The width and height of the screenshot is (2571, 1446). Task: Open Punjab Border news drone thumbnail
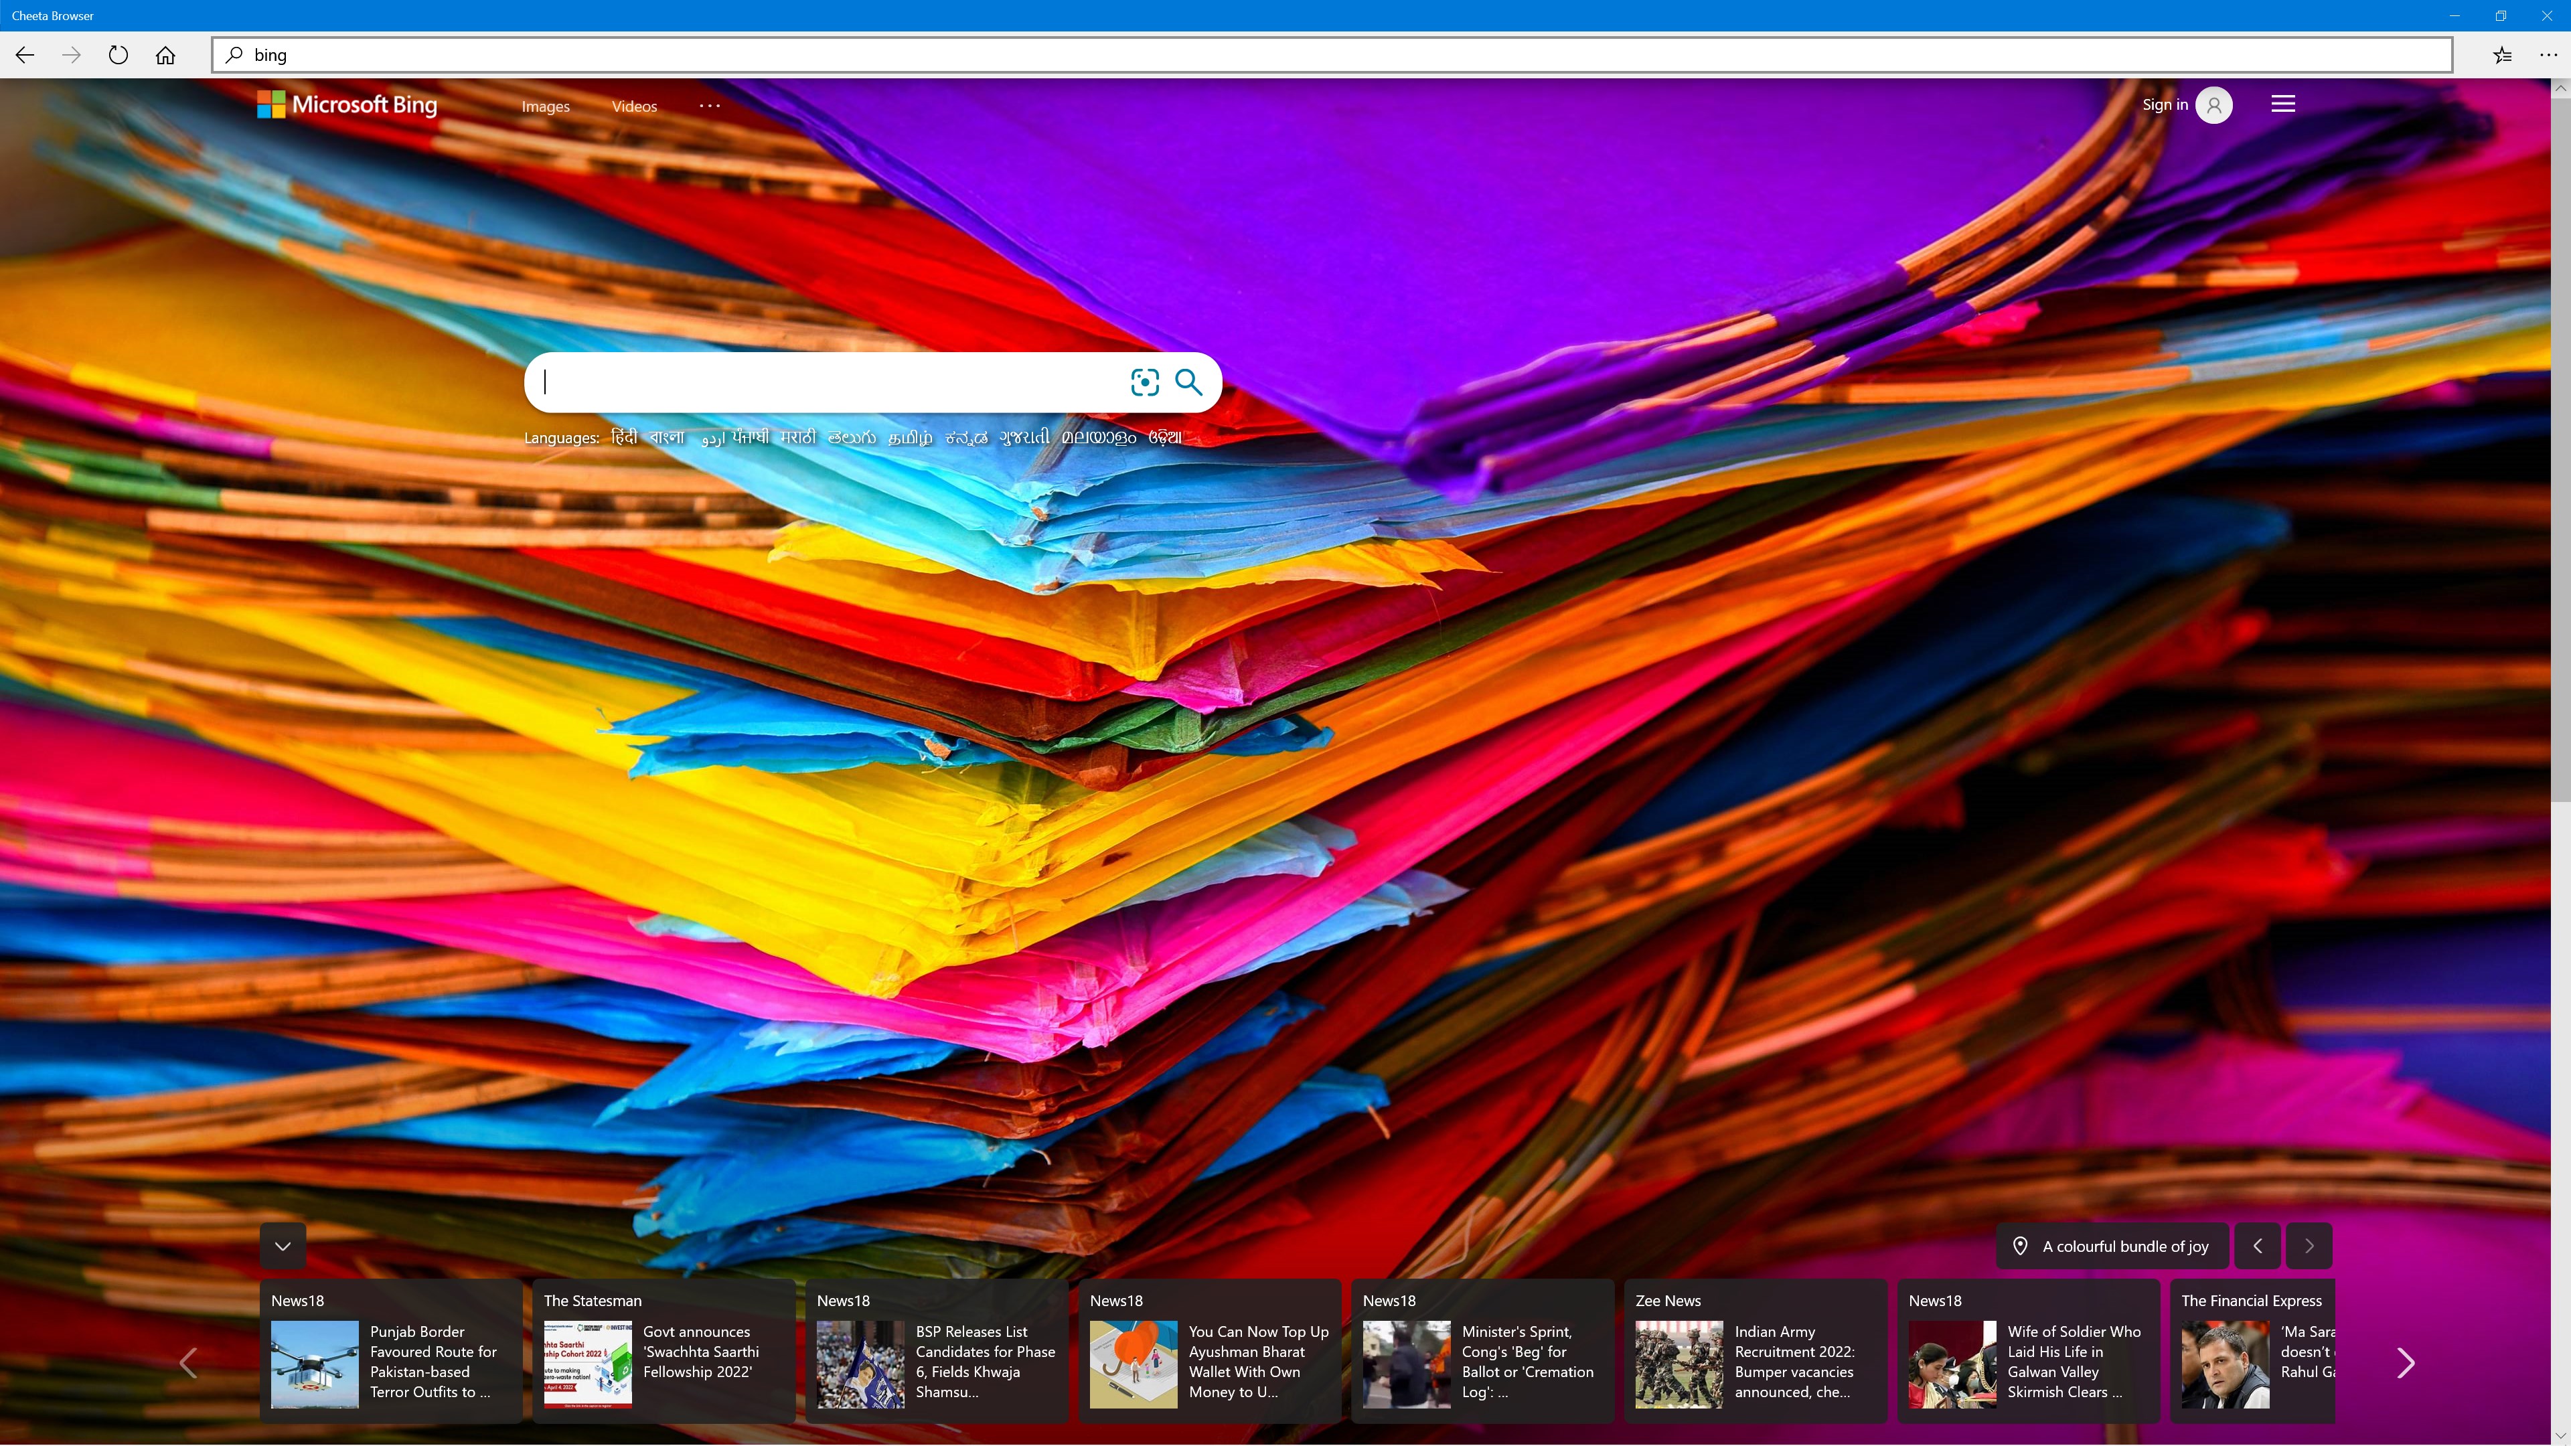pos(315,1364)
